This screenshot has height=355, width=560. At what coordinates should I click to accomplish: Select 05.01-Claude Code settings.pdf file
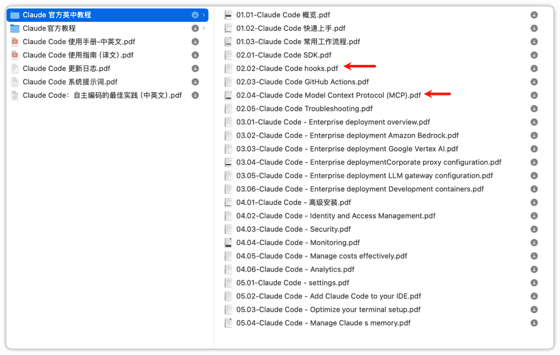[x=292, y=283]
